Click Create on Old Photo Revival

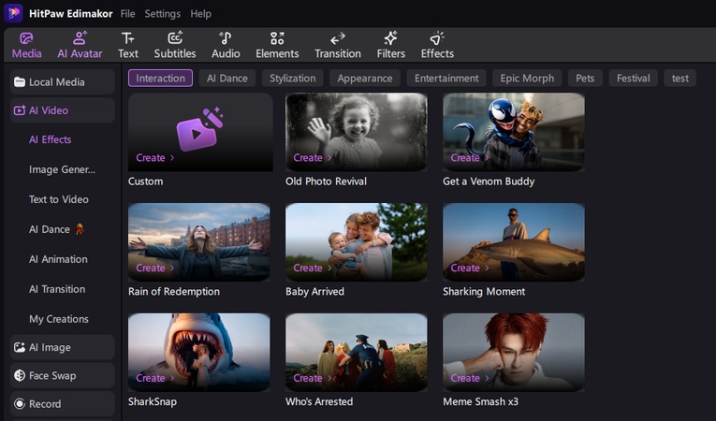tap(312, 158)
